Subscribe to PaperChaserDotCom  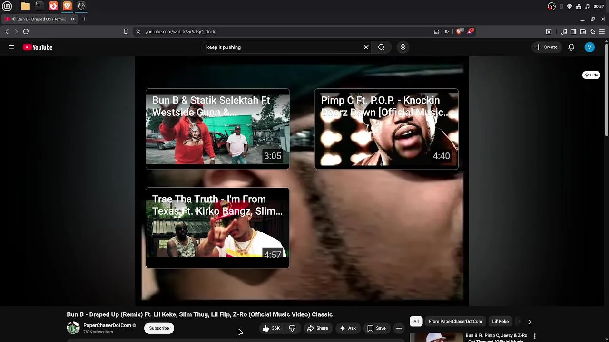(159, 328)
